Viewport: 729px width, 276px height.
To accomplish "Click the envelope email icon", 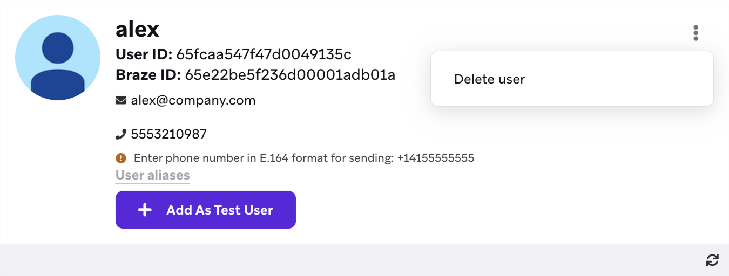I will coord(121,100).
